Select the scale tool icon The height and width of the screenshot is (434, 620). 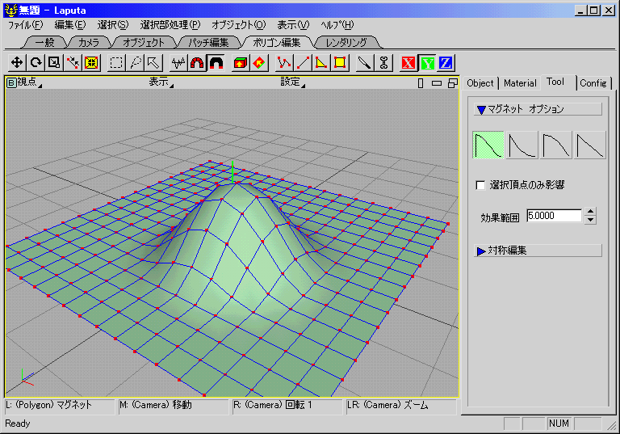pos(54,62)
